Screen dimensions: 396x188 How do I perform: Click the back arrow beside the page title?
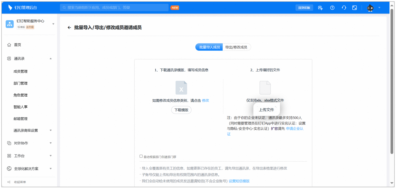click(x=69, y=27)
